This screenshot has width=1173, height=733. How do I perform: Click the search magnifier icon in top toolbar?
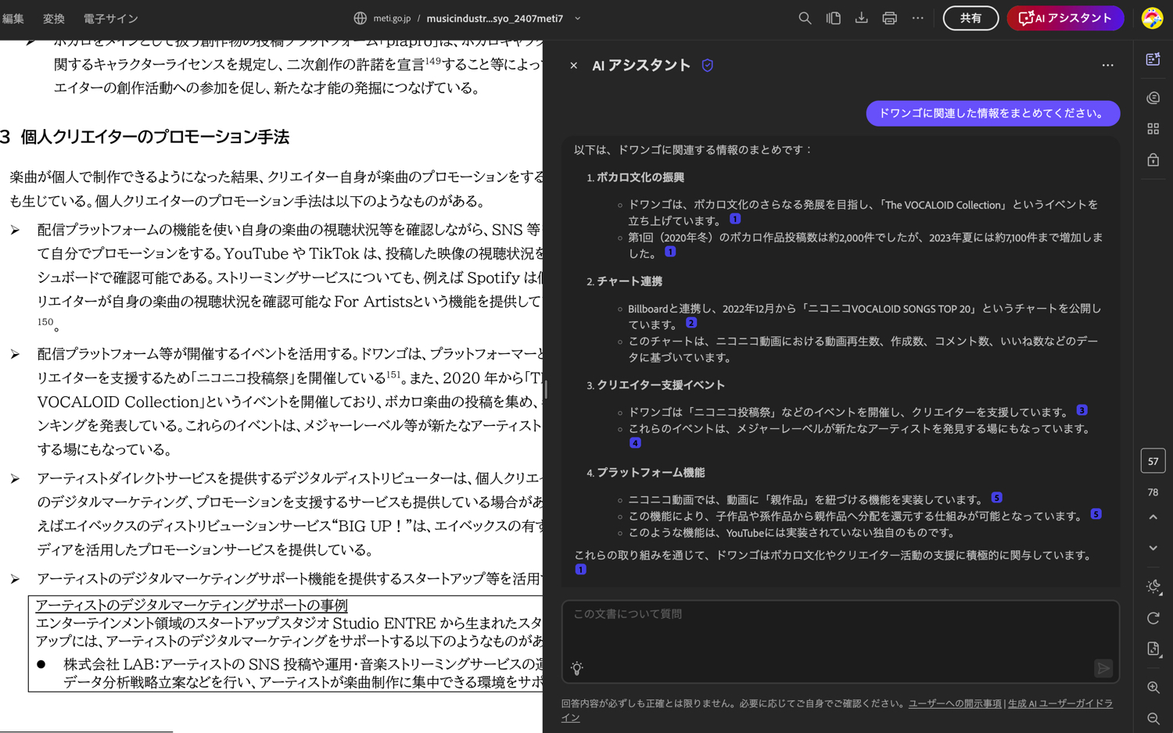click(805, 18)
